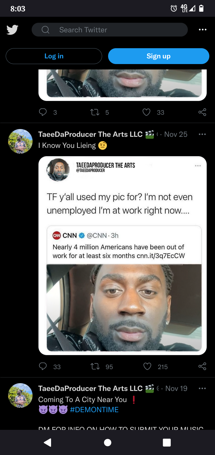Viewport: 215px width, 455px height.
Task: Share the Nov 25 tweet
Action: [x=202, y=367]
